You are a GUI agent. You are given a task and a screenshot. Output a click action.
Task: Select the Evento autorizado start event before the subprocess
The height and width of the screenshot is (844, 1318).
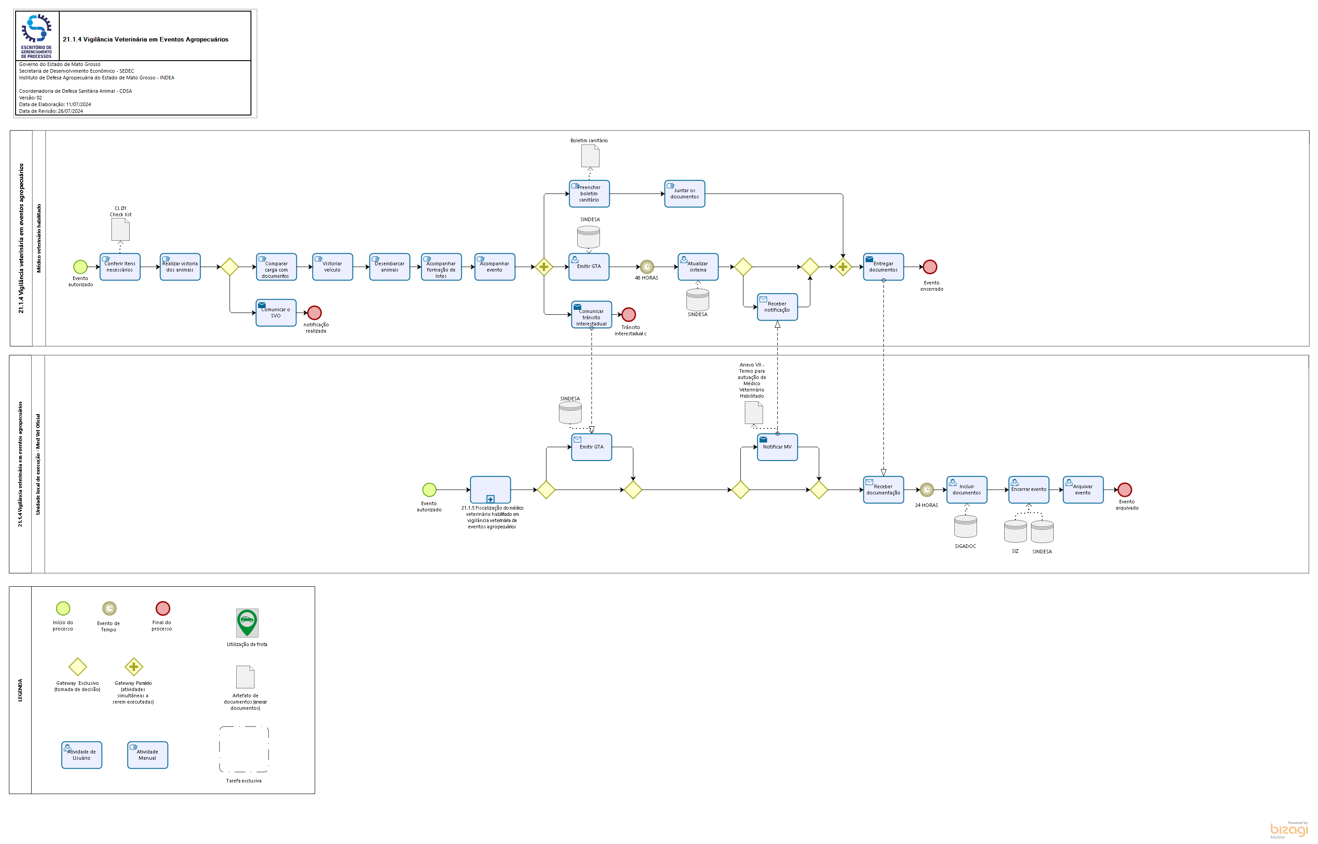(430, 490)
